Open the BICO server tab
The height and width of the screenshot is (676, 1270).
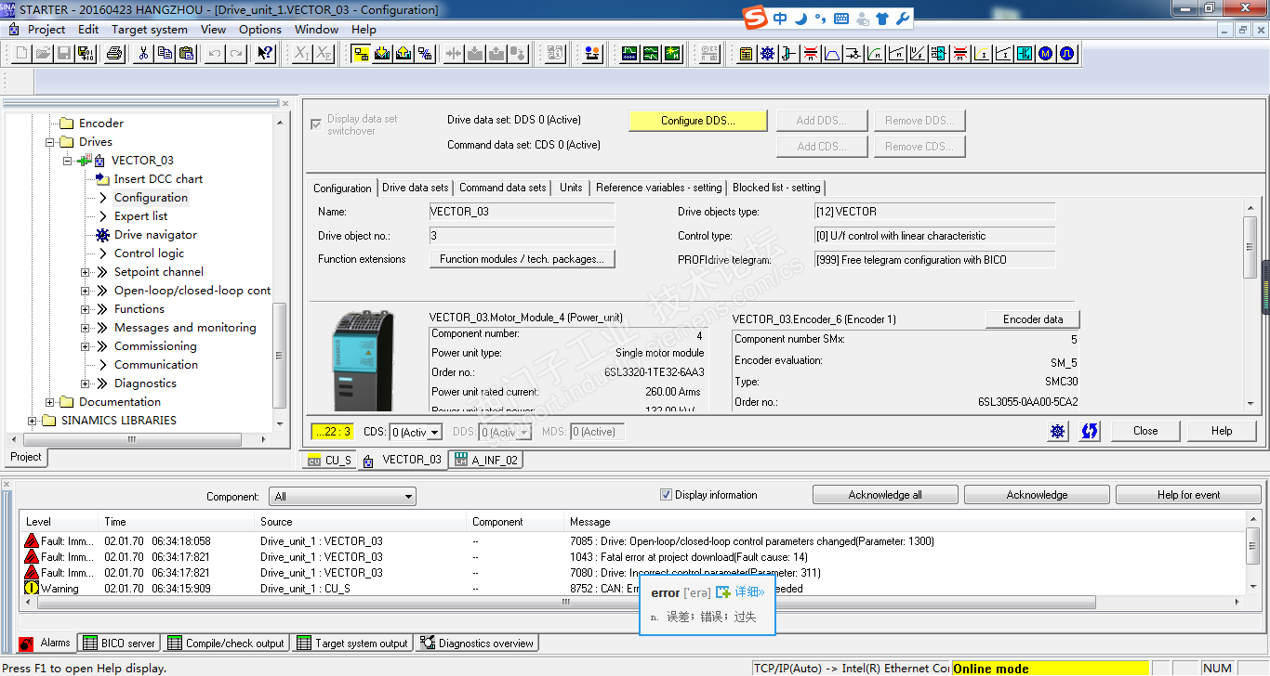[x=119, y=643]
